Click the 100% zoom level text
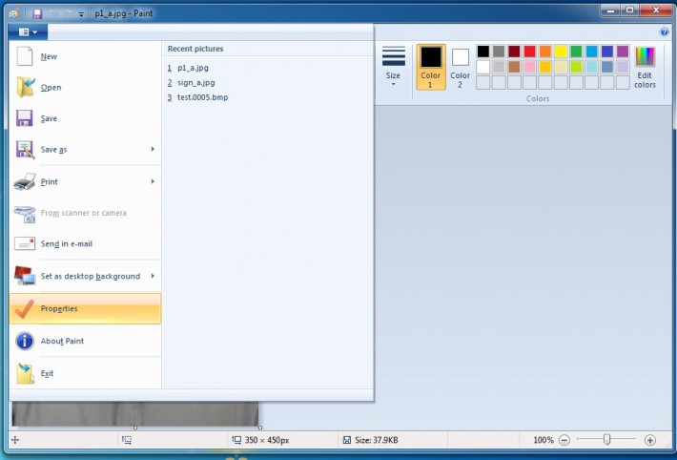The width and height of the screenshot is (677, 460). (x=544, y=440)
